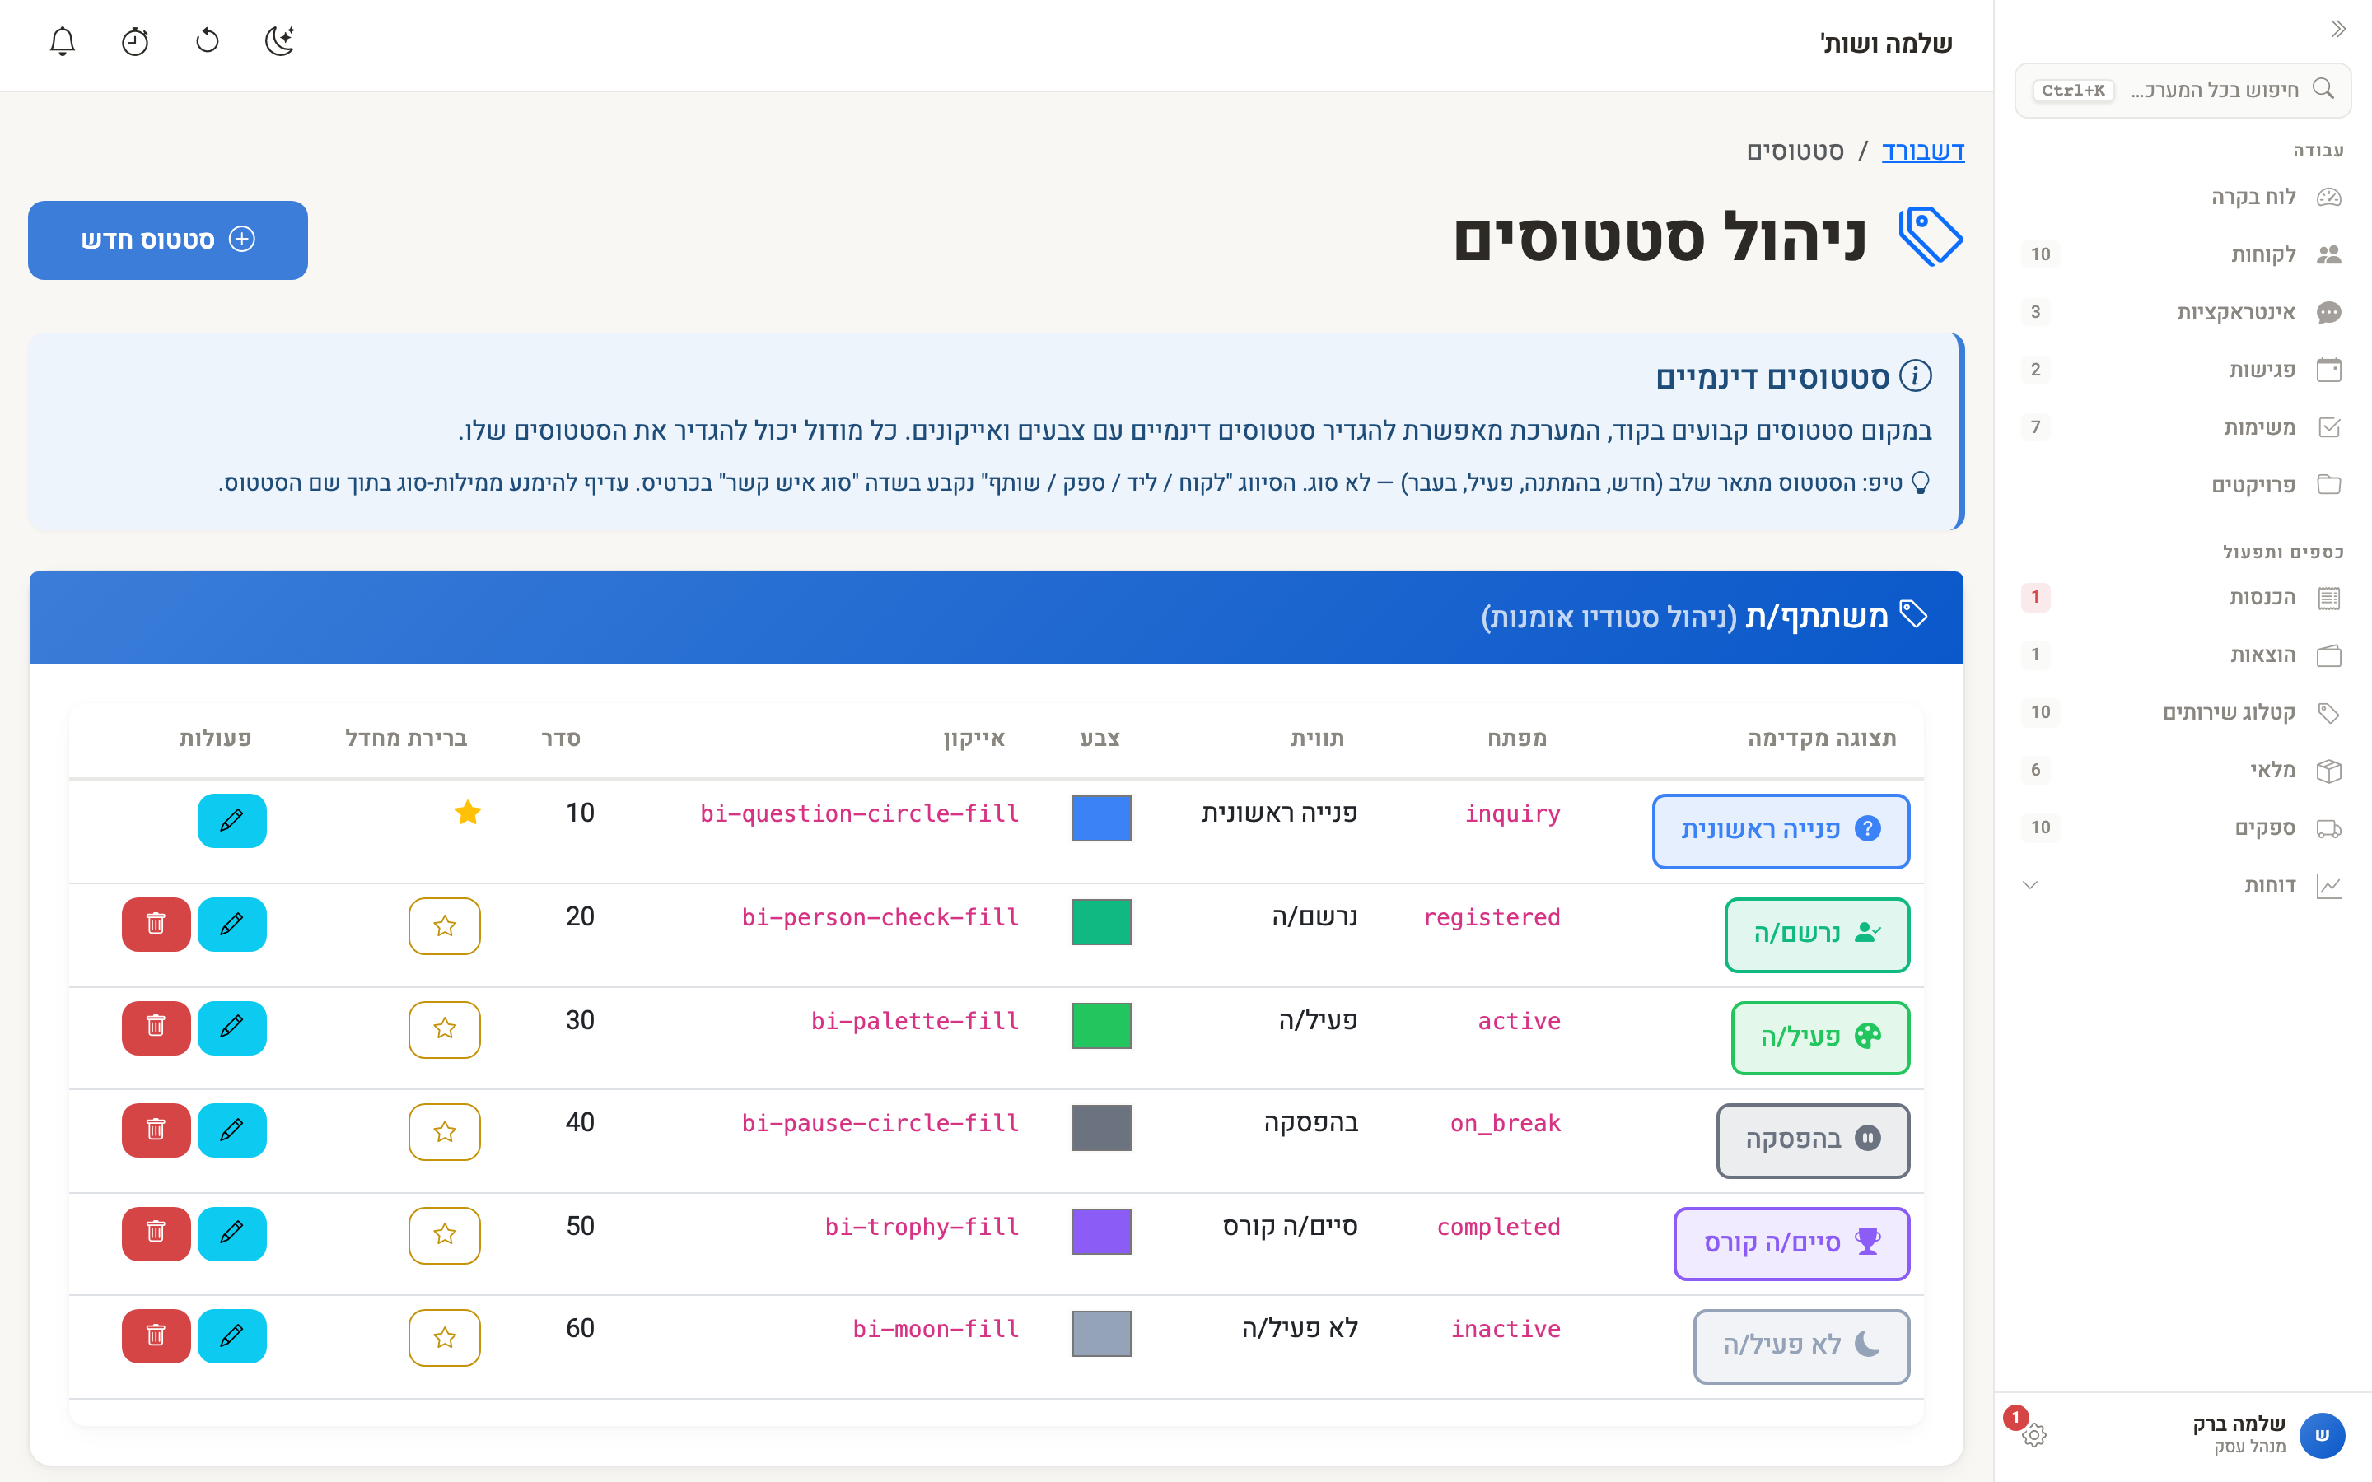
Task: Go to משימות in the sidebar
Action: pos(2182,427)
